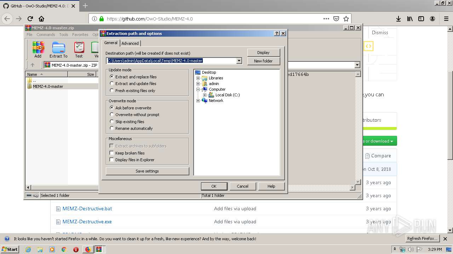Viewport: 453px width, 254px height.
Task: Click the Test archive toolbar icon
Action: [x=79, y=50]
